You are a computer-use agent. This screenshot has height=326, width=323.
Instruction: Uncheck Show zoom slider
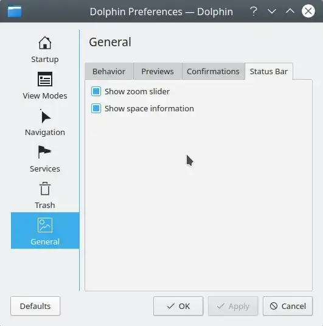pos(96,91)
